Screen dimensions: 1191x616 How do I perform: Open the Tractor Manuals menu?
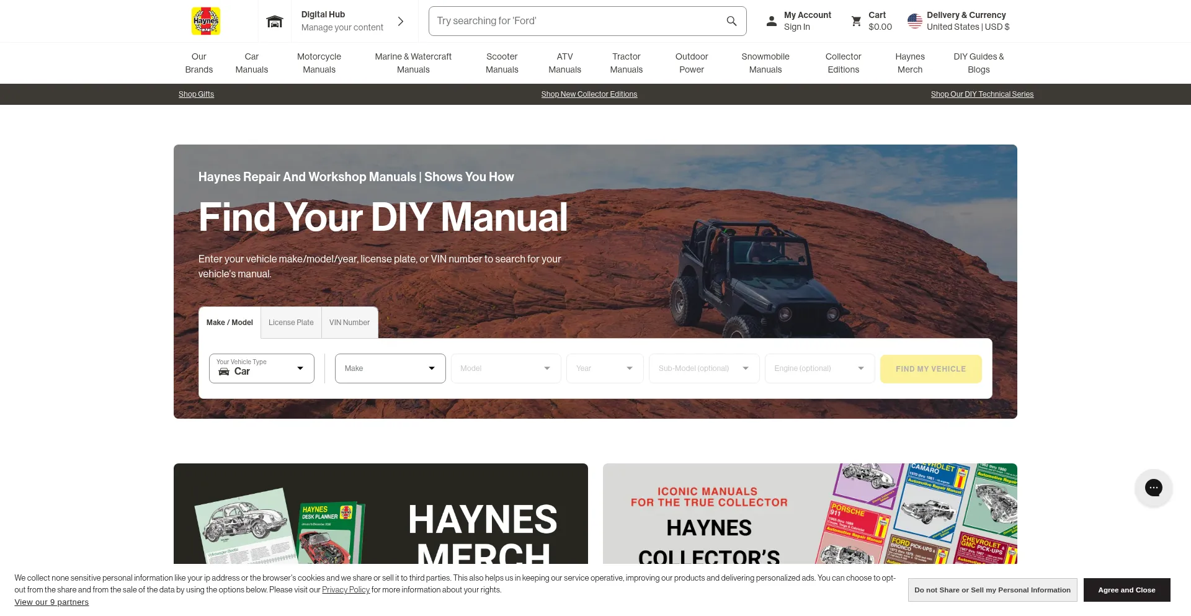(627, 63)
